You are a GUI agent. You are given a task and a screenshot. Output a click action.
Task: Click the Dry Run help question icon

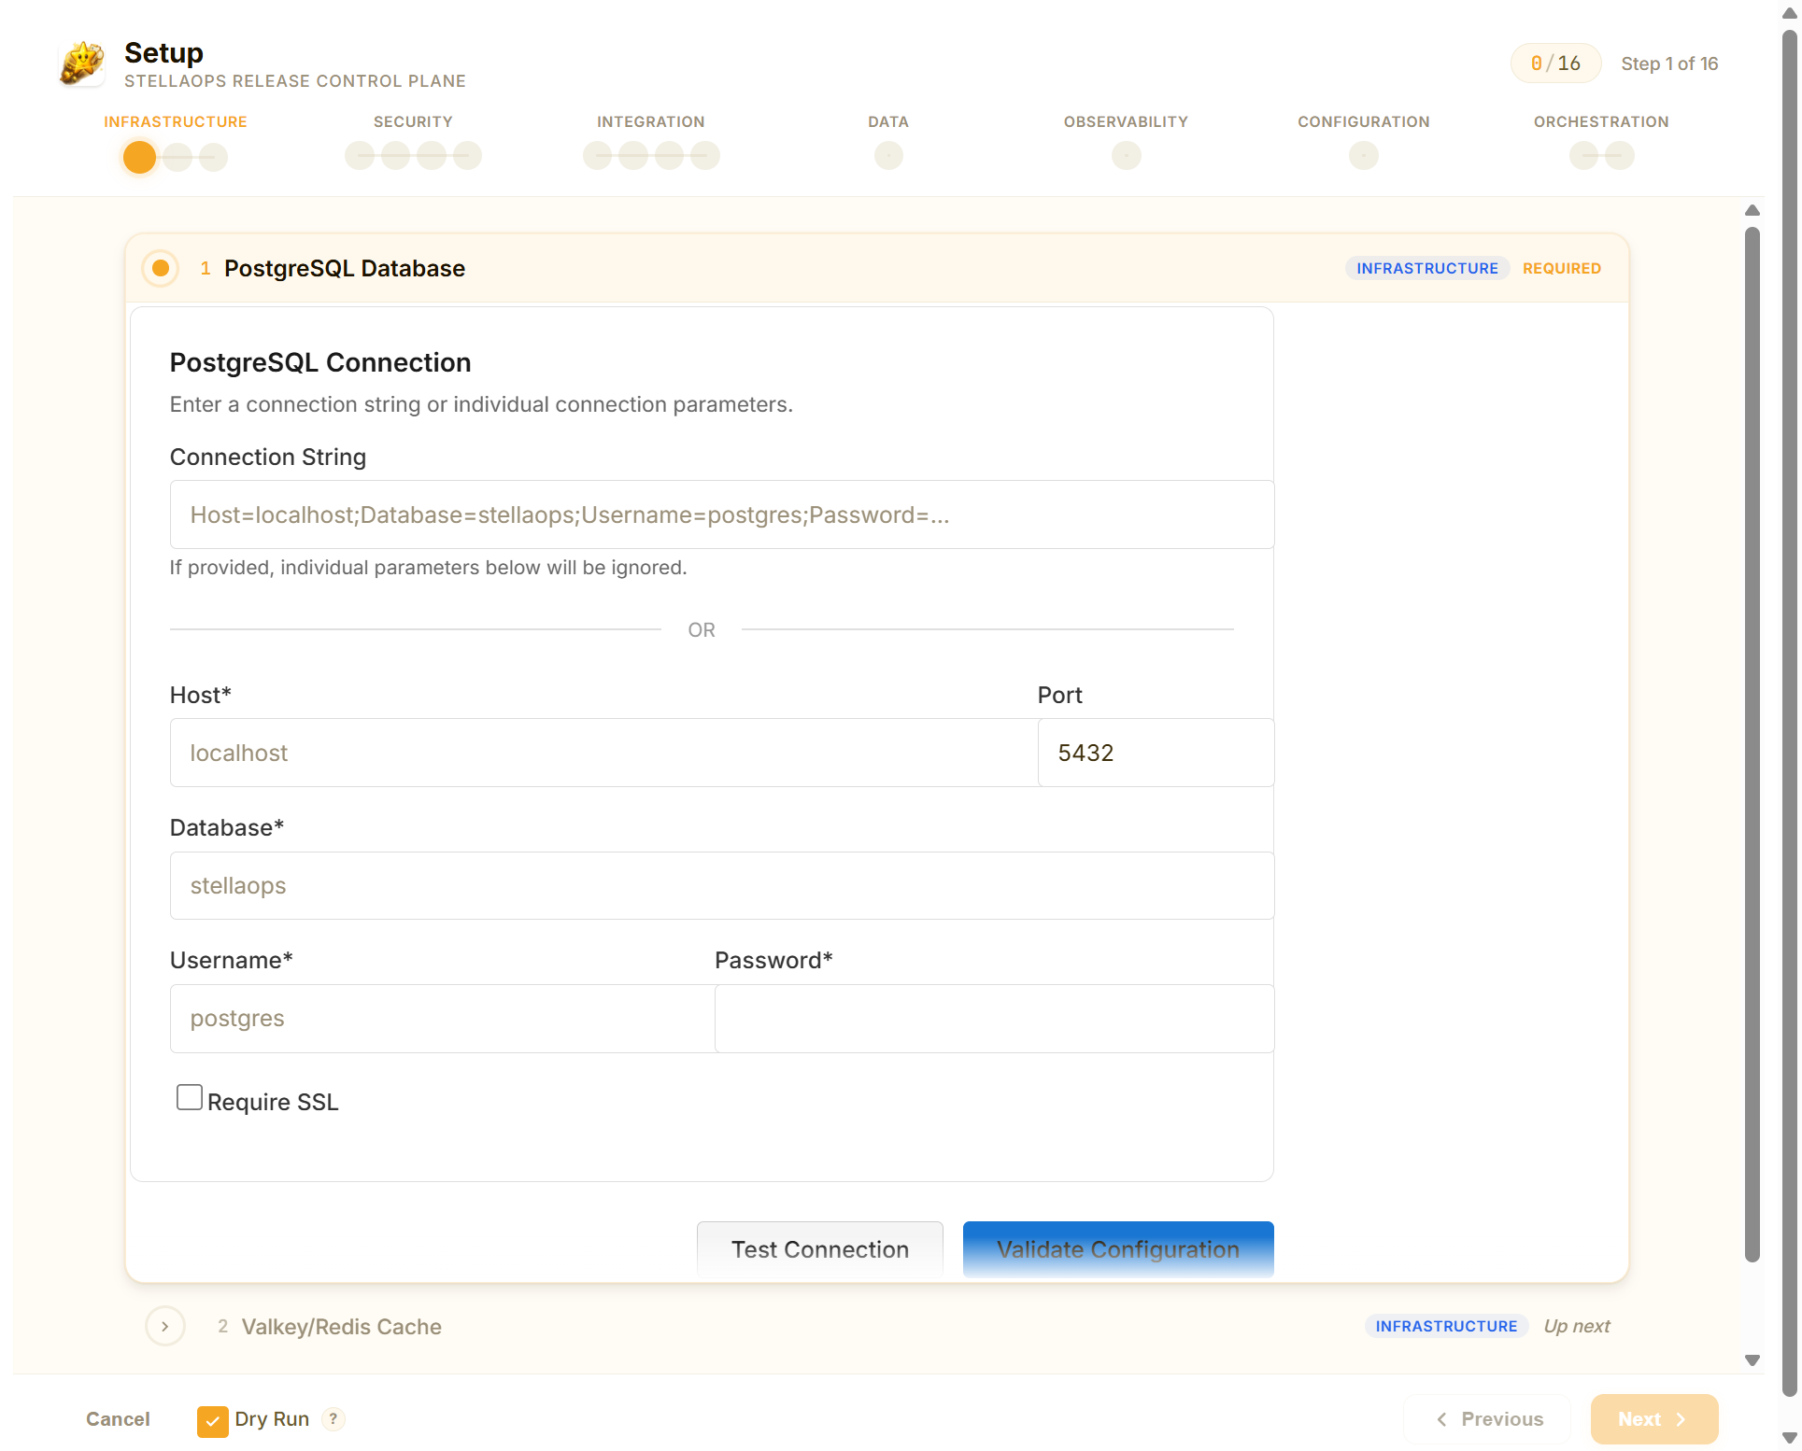[333, 1418]
